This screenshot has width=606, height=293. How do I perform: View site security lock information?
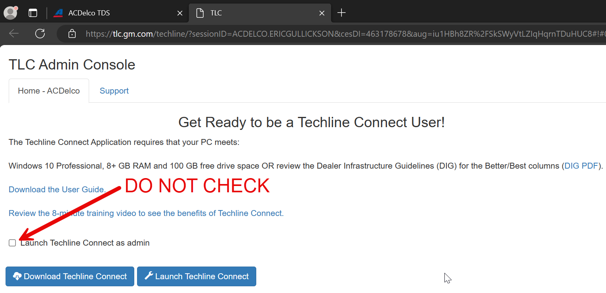click(72, 34)
